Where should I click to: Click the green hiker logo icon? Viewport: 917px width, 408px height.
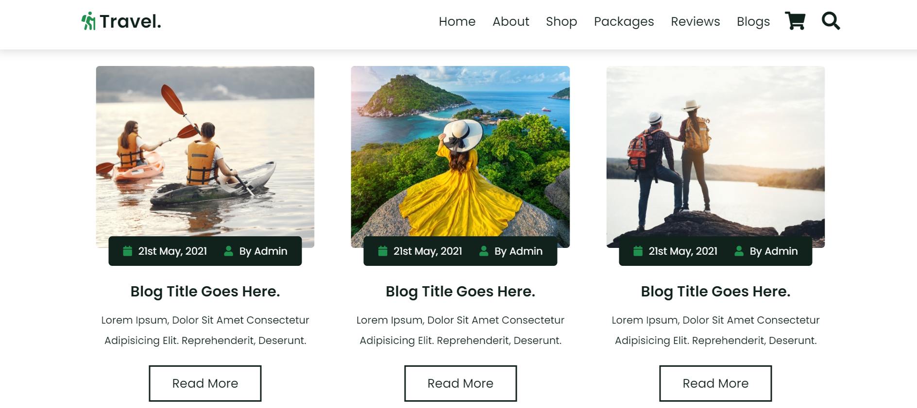pyautogui.click(x=88, y=21)
